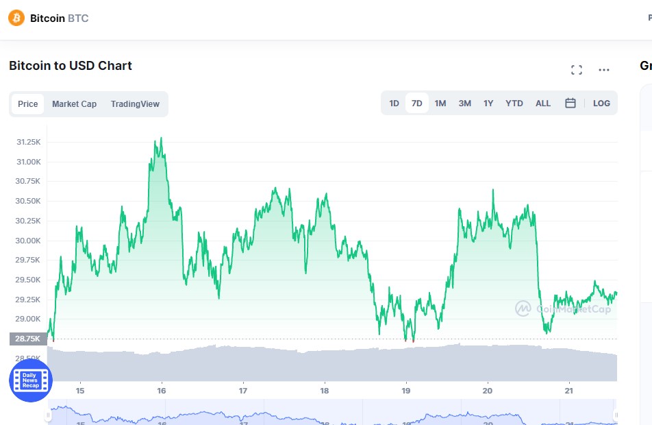Image resolution: width=652 pixels, height=425 pixels.
Task: Click the CoinMarketCap watermark logo
Action: (x=563, y=309)
